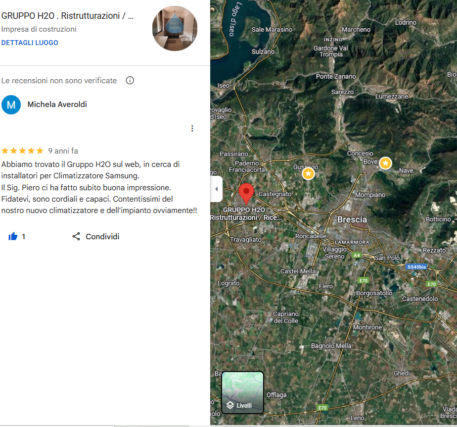Click the Roncadelle town label

pos(311,236)
